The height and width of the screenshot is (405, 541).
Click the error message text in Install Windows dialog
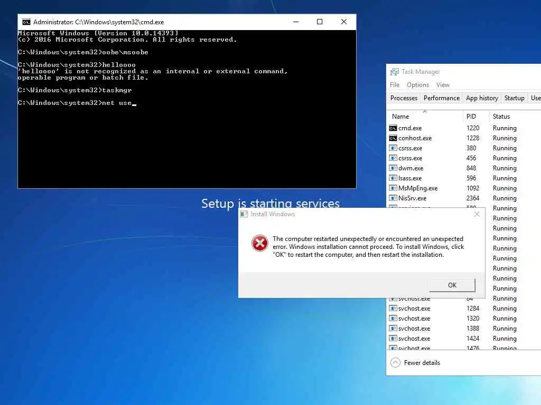point(368,247)
